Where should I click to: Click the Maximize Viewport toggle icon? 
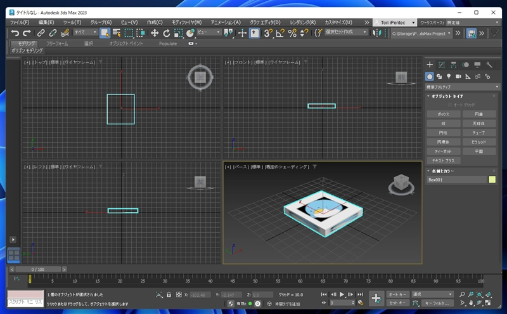click(488, 303)
